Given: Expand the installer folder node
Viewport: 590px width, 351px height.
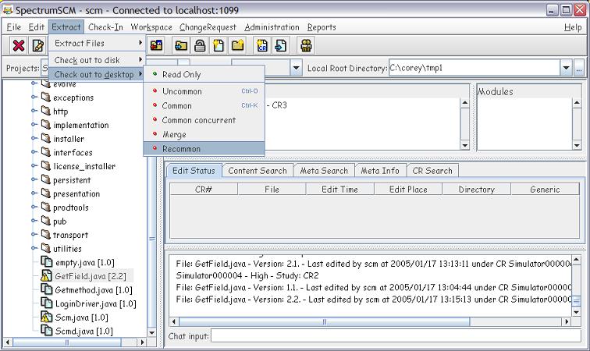Looking at the screenshot, I should 34,138.
